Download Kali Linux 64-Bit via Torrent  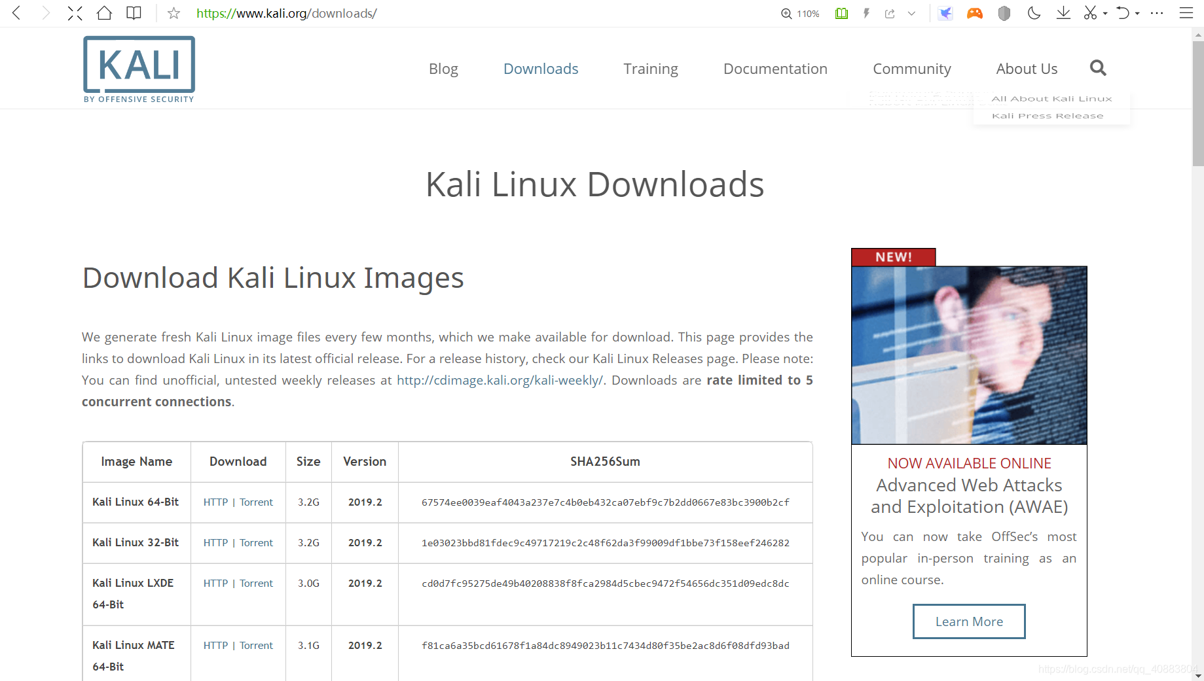pos(256,502)
